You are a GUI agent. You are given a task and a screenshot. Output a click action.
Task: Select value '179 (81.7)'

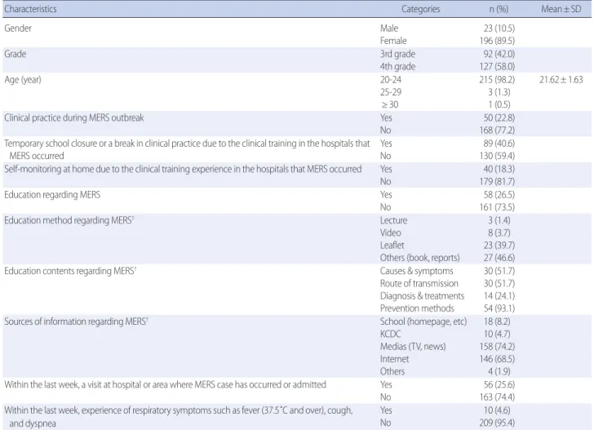pyautogui.click(x=498, y=182)
